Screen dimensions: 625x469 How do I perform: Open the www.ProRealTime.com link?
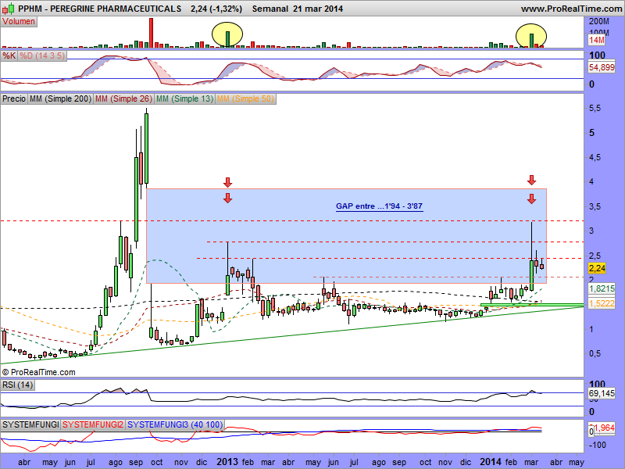(572, 9)
